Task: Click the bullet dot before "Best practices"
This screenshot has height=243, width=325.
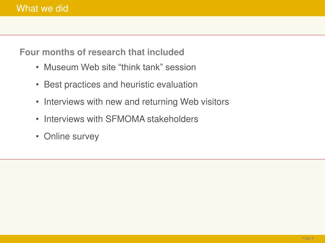Action: 37,85
